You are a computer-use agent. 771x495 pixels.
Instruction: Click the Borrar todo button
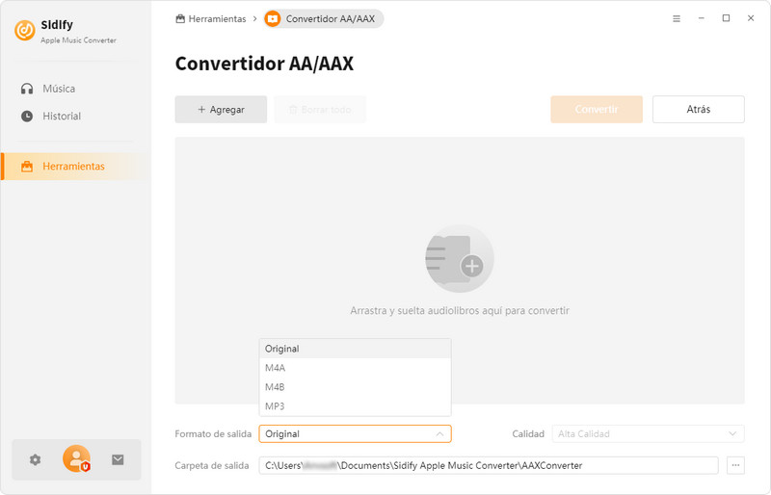(320, 109)
